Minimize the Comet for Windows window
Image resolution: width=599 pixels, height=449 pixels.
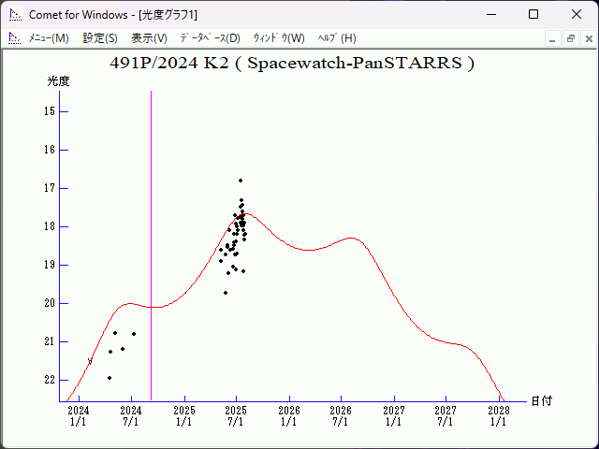click(491, 15)
